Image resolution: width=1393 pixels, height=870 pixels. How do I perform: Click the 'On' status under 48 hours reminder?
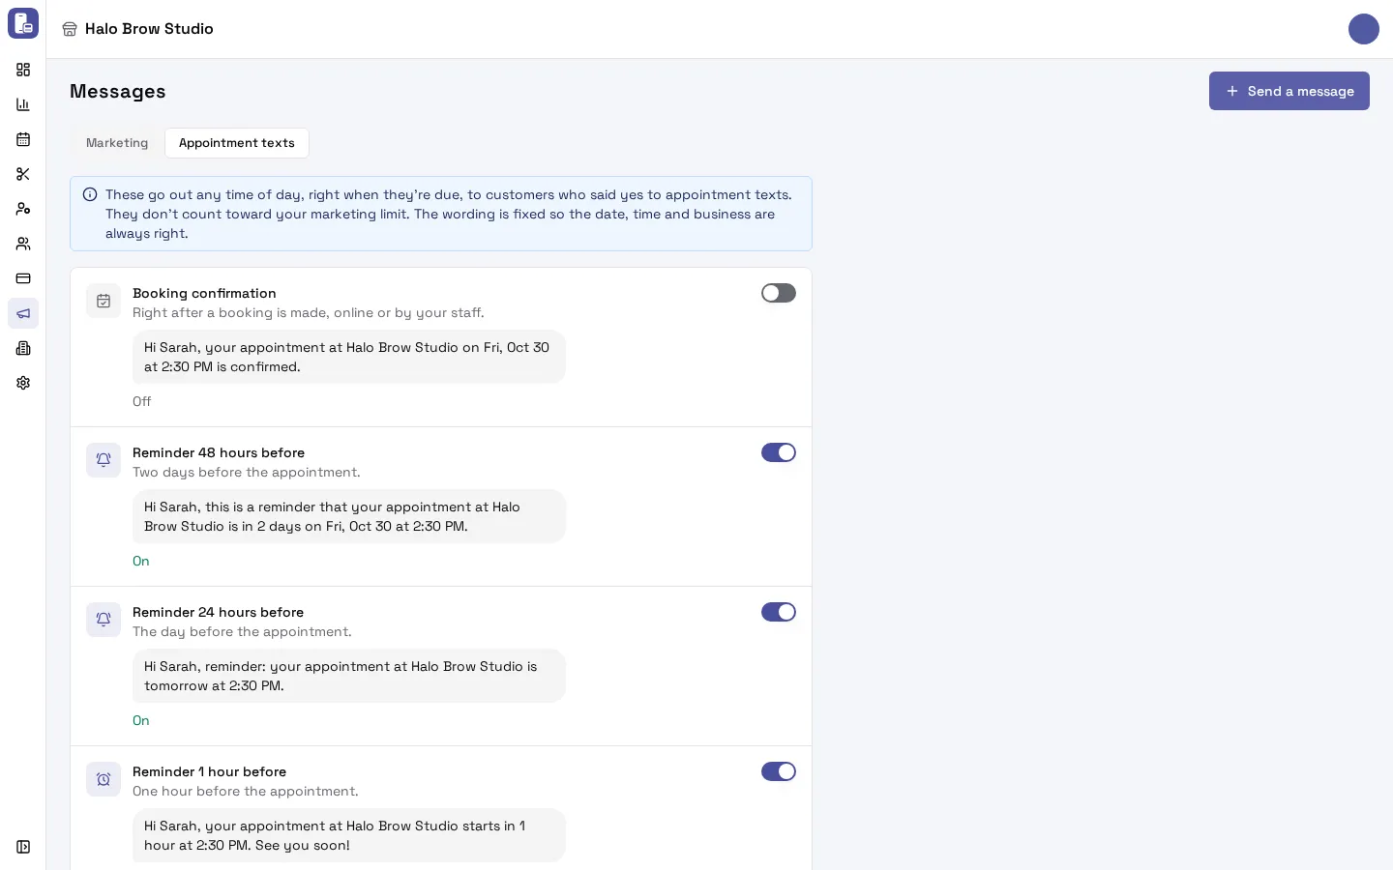141,561
